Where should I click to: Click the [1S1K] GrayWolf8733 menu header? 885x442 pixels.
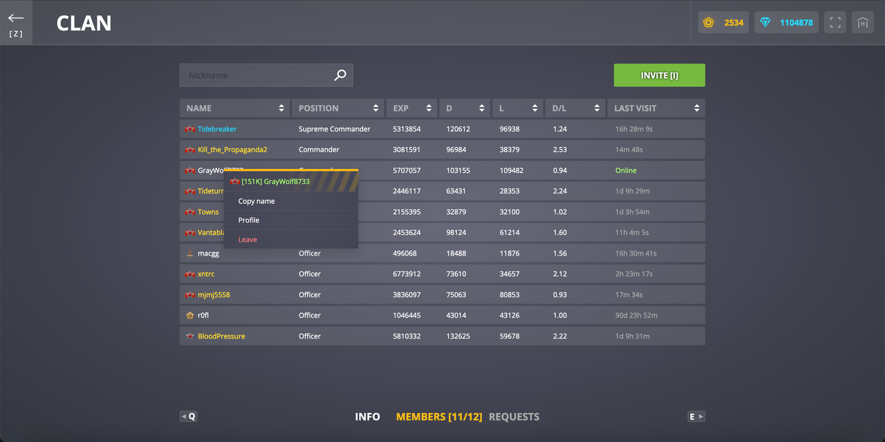pyautogui.click(x=291, y=181)
